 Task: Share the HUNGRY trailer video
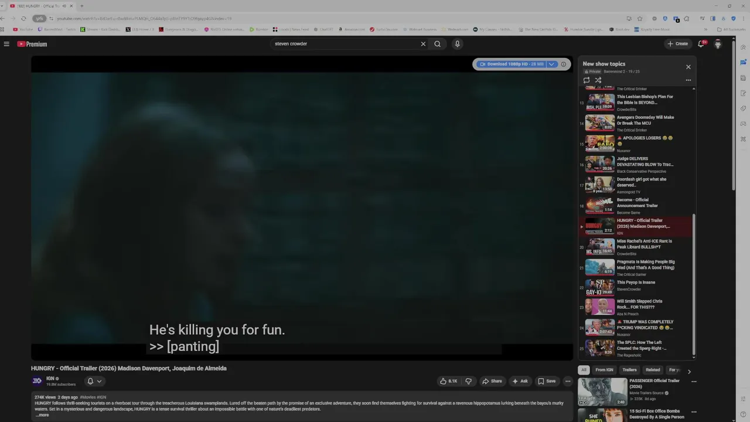coord(492,381)
